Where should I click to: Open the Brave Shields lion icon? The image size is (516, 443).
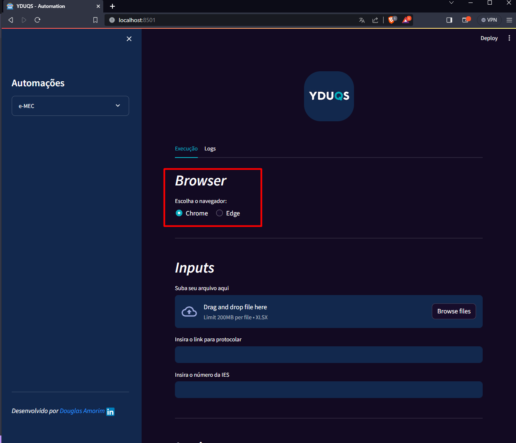click(x=392, y=20)
